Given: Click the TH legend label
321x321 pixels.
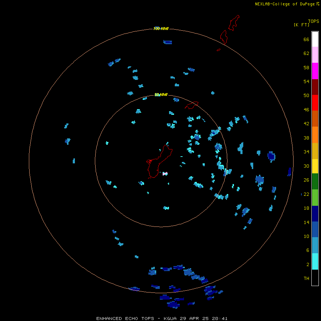Looking at the screenshot, I should (306, 278).
